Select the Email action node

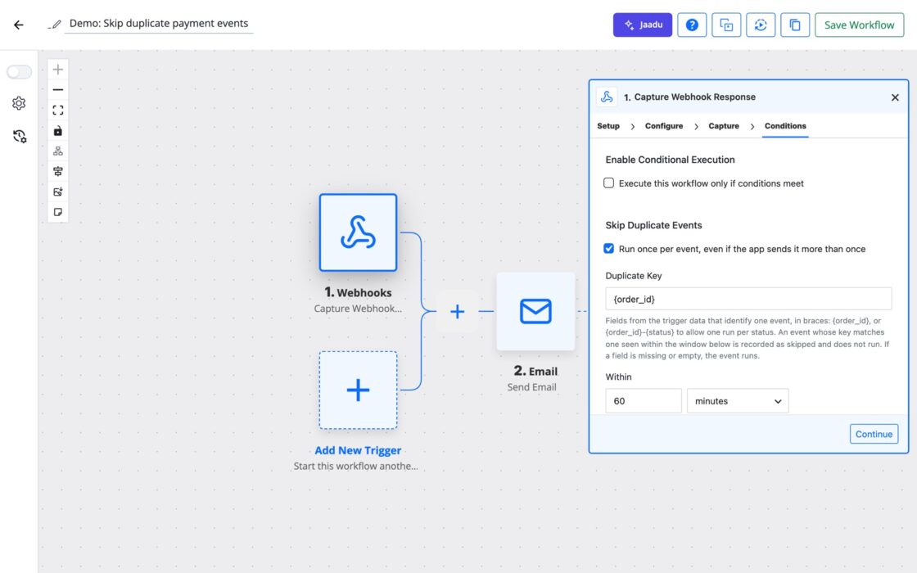tap(535, 311)
